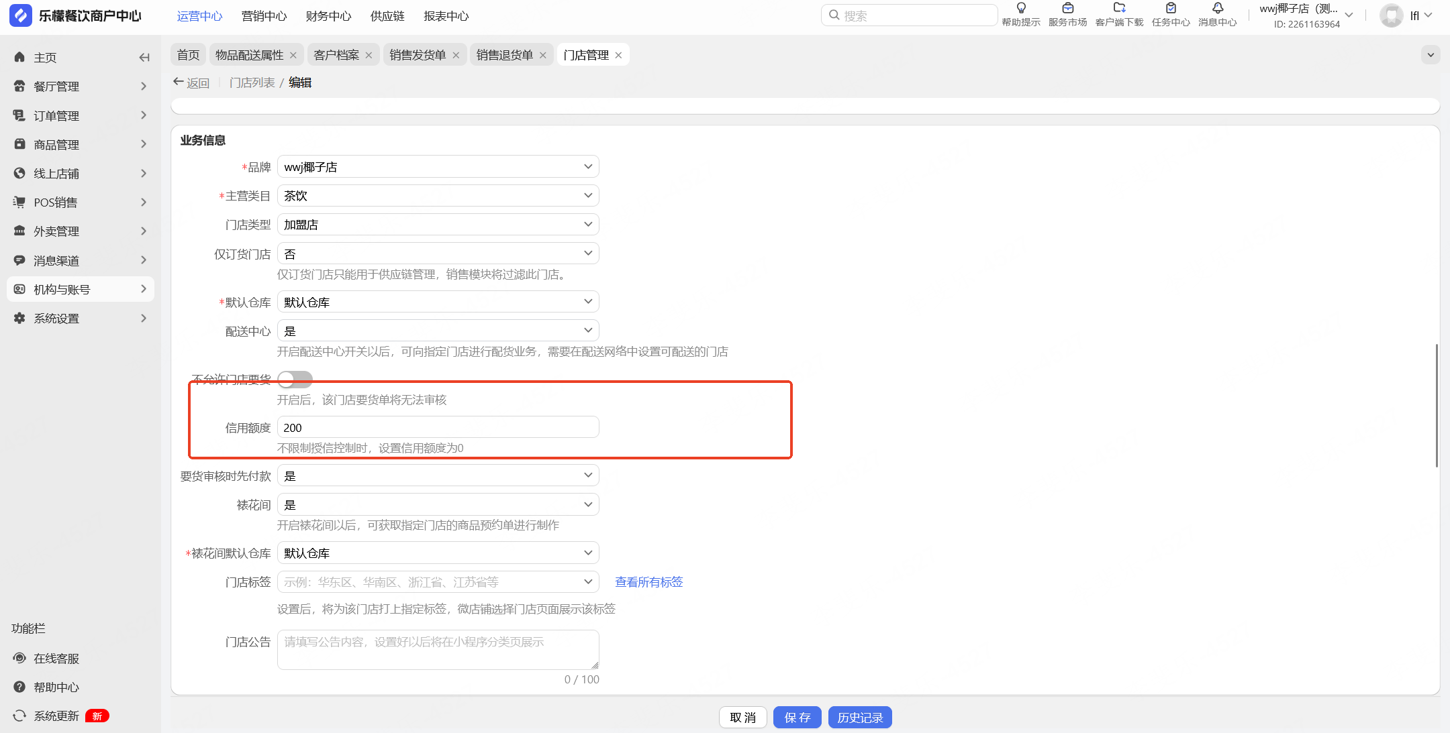This screenshot has height=733, width=1450.
Task: Click the 客户端下载 icon
Action: 1119,9
